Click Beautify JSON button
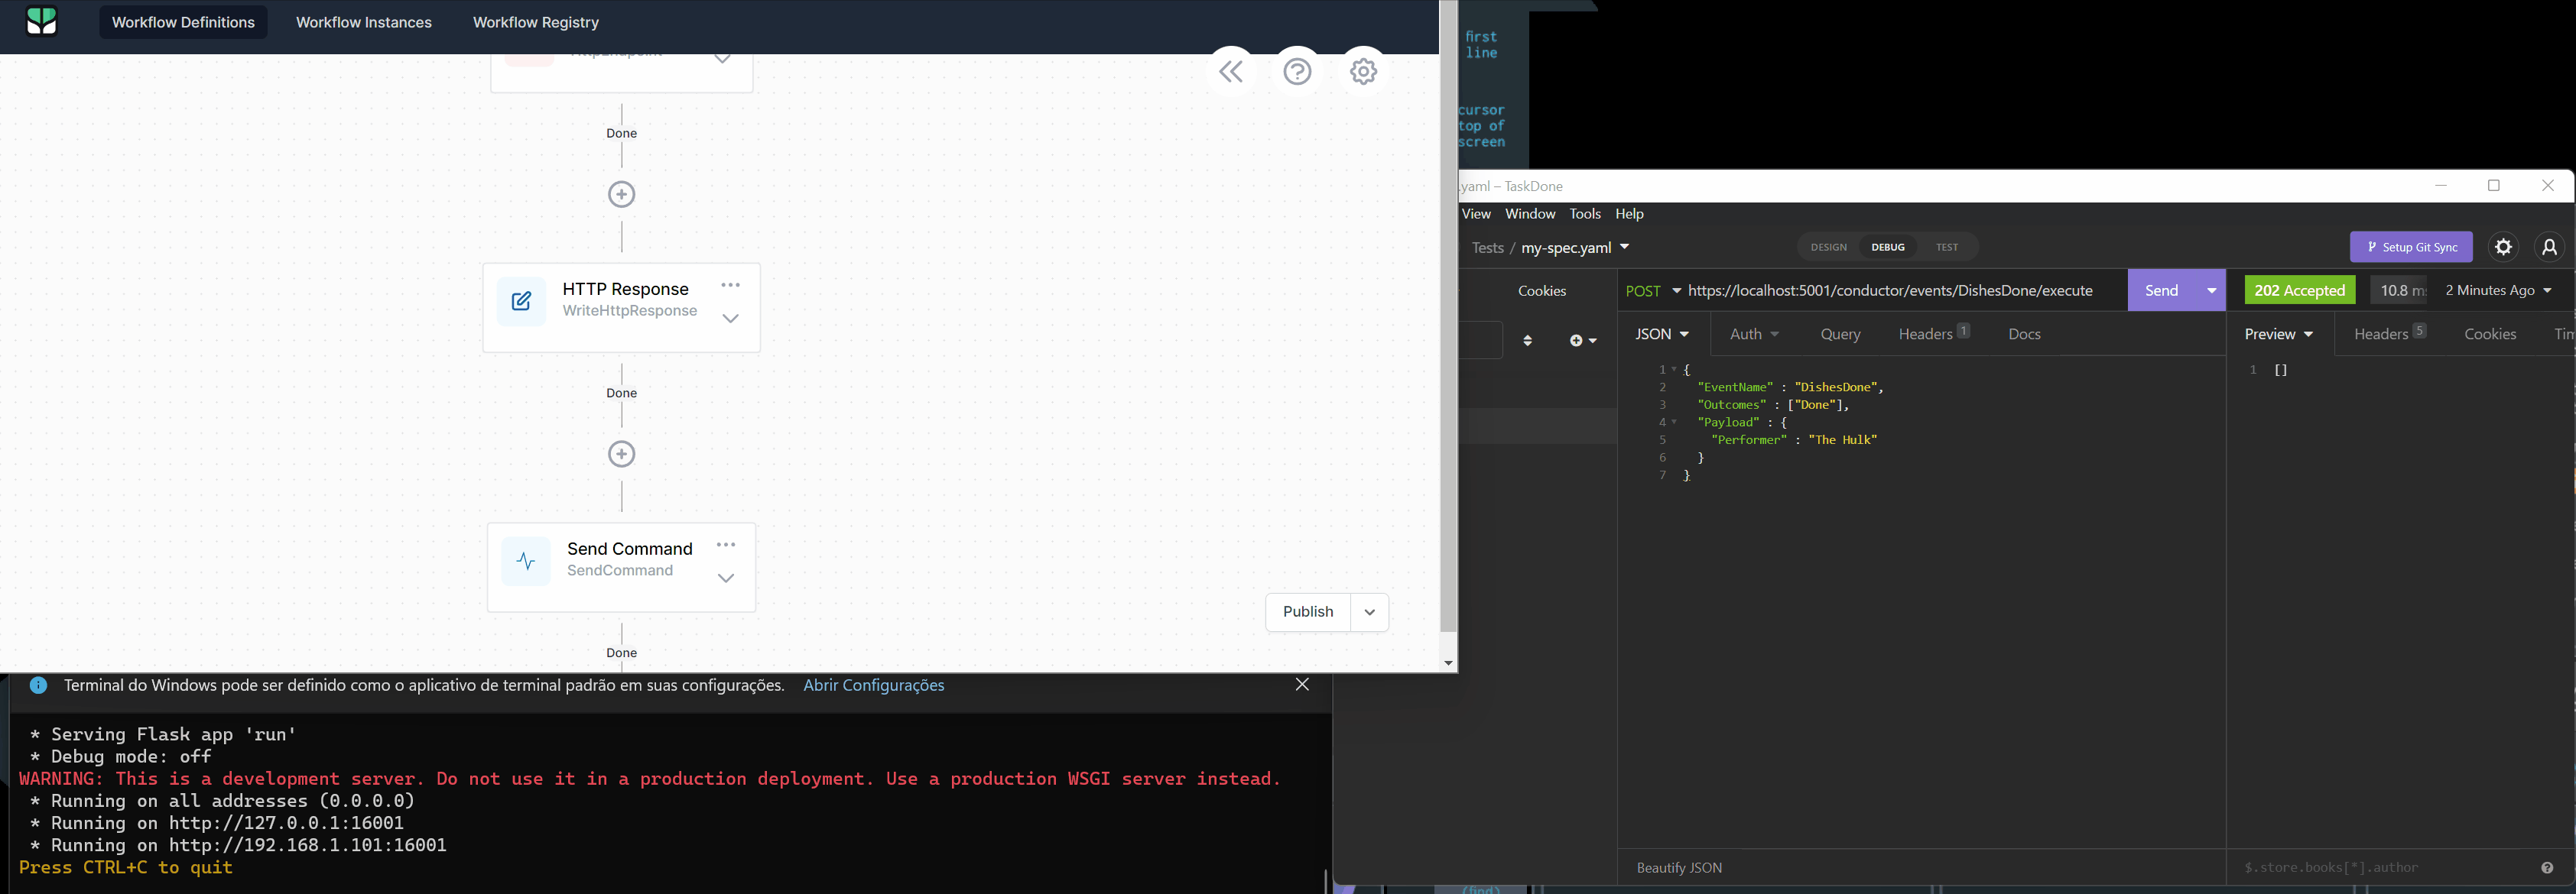2576x894 pixels. click(x=1679, y=868)
